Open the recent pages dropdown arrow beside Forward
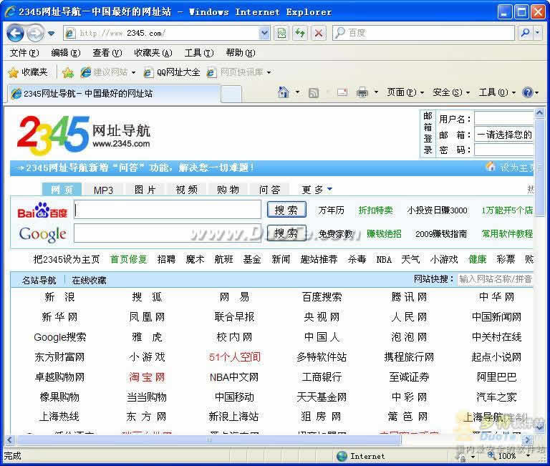 tap(52, 34)
